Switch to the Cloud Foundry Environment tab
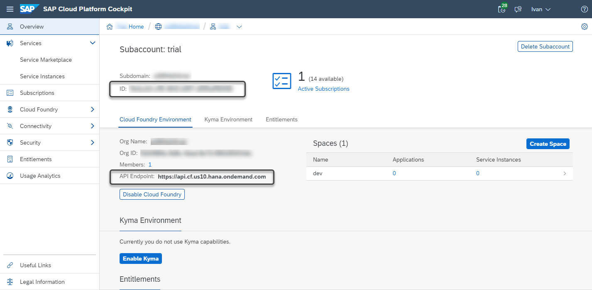 [155, 119]
